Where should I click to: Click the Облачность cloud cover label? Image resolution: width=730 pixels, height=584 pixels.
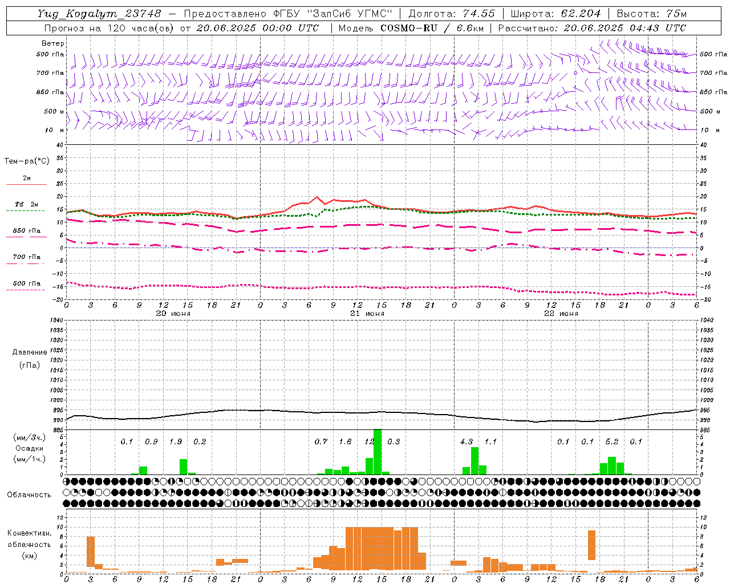(29, 494)
